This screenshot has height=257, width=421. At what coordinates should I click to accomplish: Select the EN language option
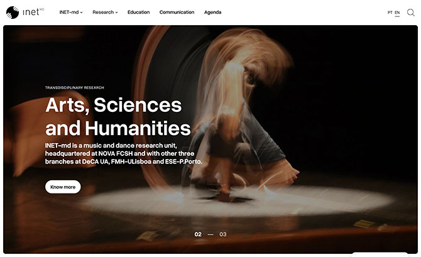[397, 13]
